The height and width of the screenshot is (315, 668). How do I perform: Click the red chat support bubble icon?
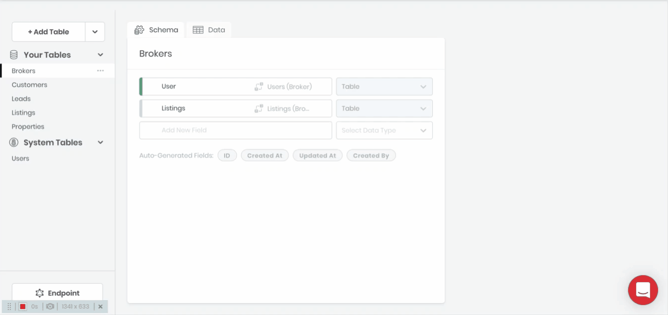[x=643, y=290]
